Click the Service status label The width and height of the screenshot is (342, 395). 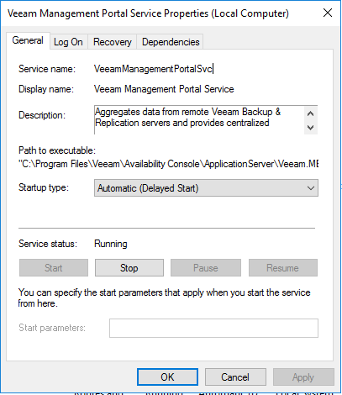(x=48, y=244)
